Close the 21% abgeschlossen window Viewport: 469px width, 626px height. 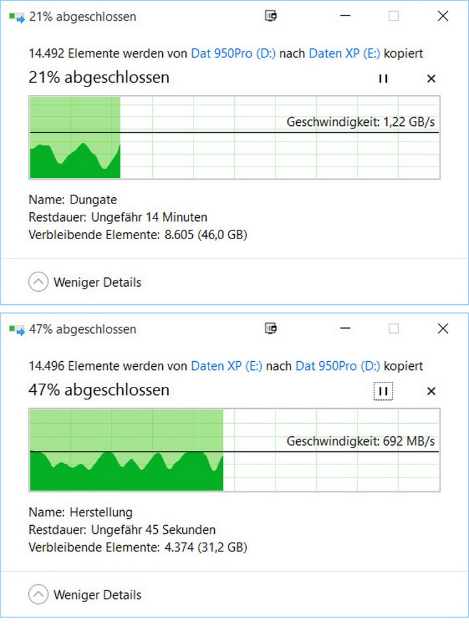click(x=443, y=16)
